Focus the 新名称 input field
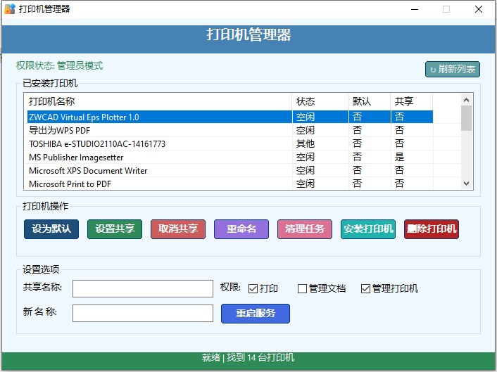The width and height of the screenshot is (497, 372). click(x=142, y=313)
